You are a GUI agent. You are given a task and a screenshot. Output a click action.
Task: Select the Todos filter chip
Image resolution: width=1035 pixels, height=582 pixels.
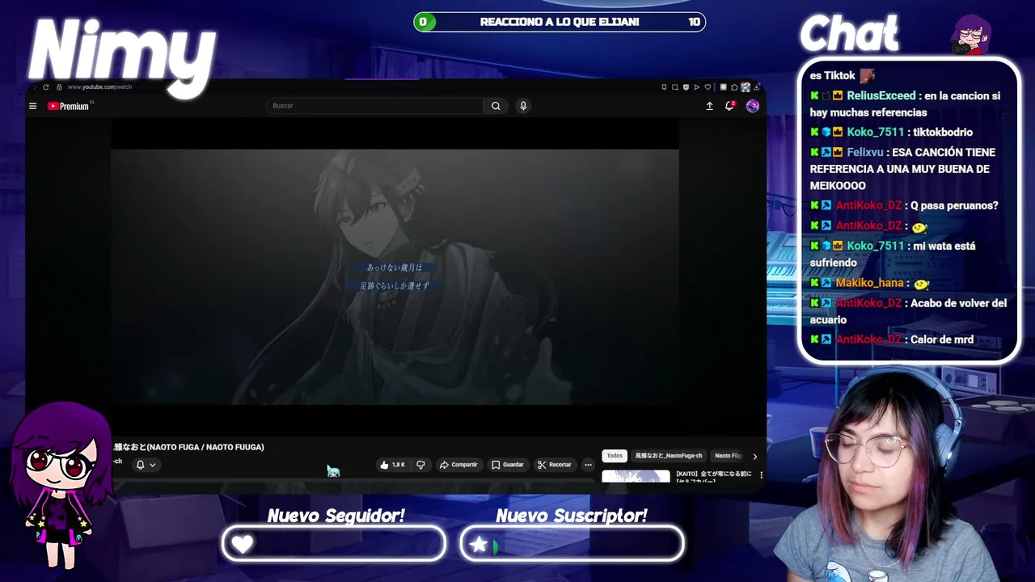615,456
